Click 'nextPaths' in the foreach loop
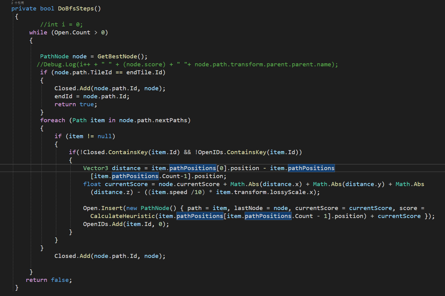Viewport: 445px width, 296px height. 171,120
